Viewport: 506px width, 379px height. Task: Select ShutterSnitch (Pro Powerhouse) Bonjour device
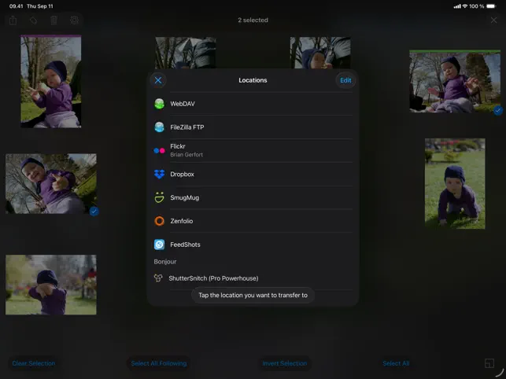coord(253,278)
